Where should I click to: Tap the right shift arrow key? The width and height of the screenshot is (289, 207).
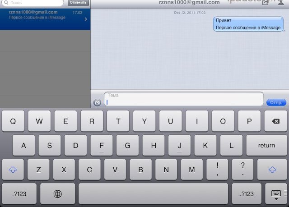pos(272,170)
